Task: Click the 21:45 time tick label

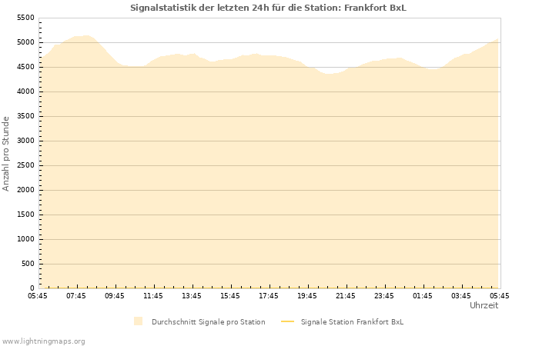Action: pyautogui.click(x=346, y=295)
